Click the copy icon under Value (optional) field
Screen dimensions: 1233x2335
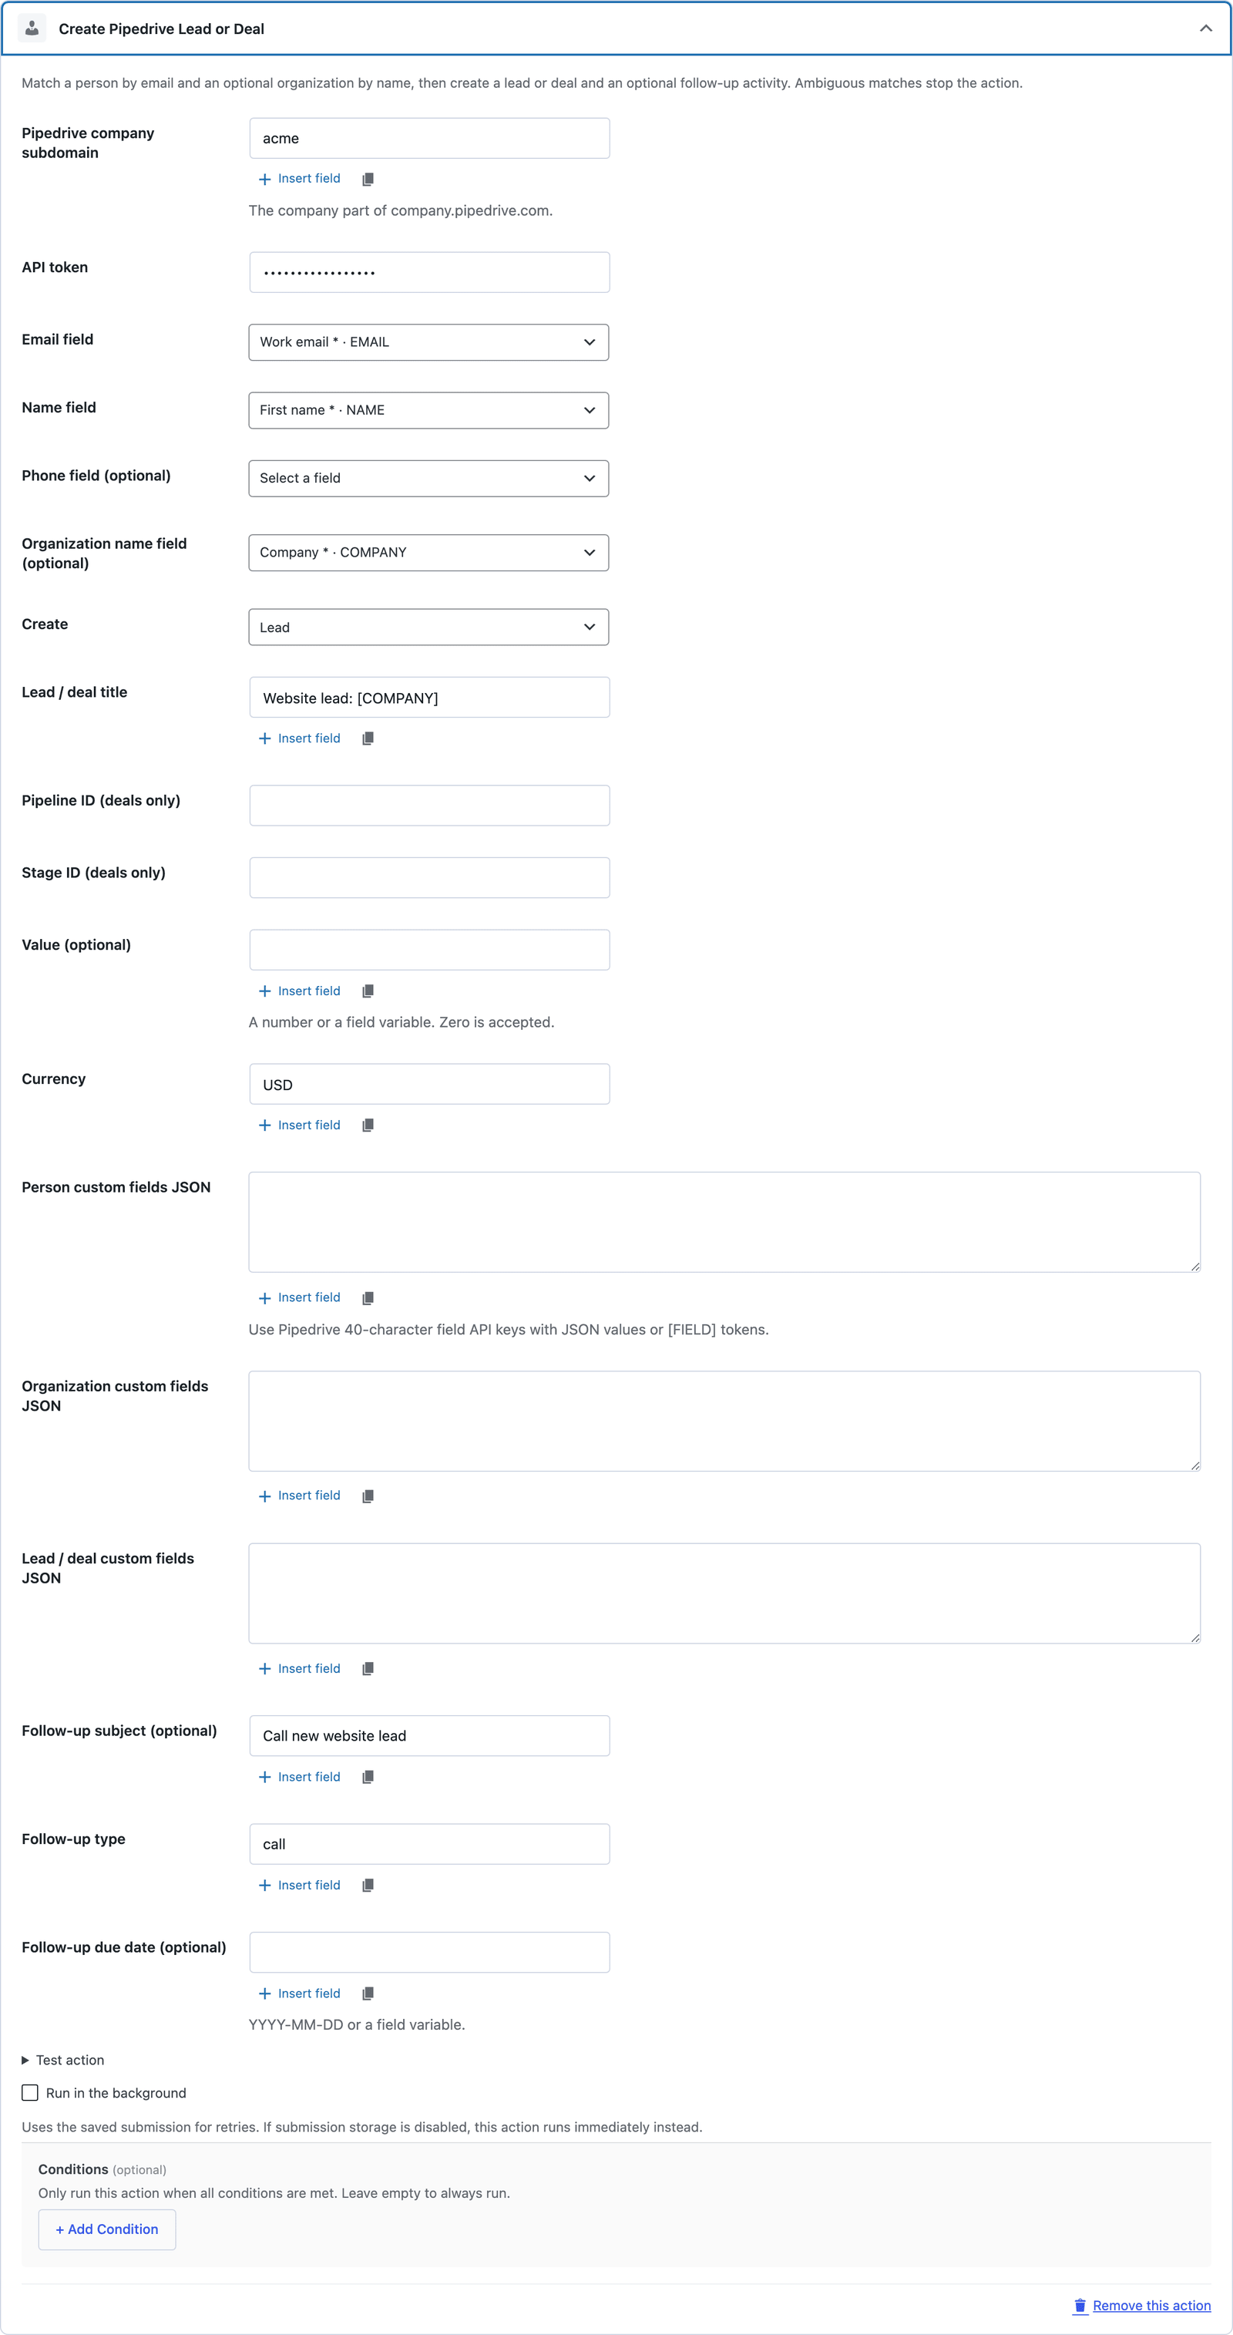point(368,991)
